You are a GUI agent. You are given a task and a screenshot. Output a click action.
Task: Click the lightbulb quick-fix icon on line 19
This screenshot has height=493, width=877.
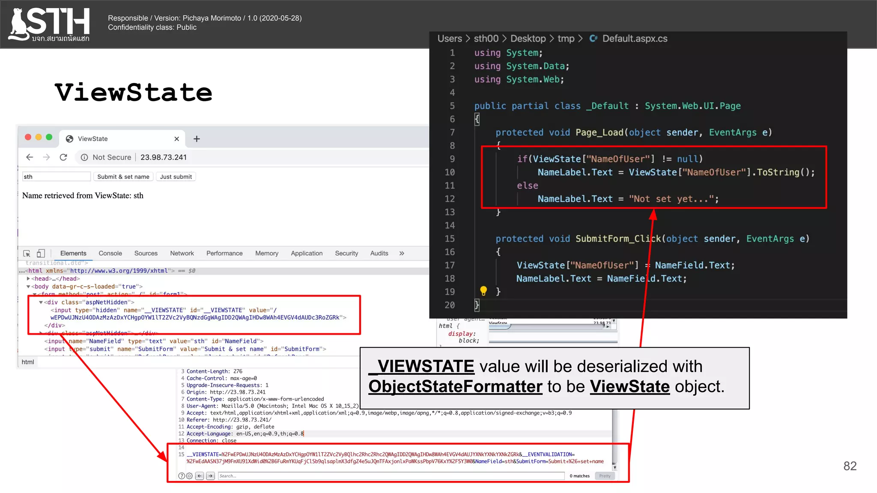tap(483, 291)
